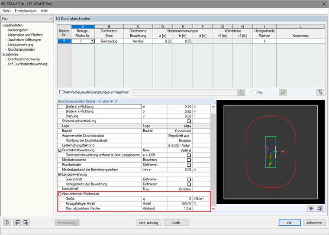Click the select node graphically icon at table right
Image resolution: width=329 pixels, height=235 pixels.
point(320,92)
